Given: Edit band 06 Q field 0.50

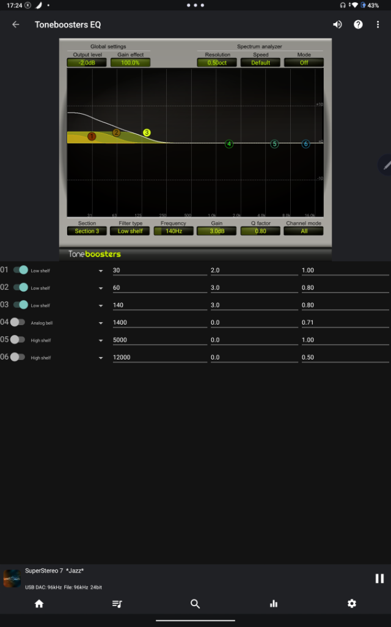Looking at the screenshot, I should [345, 357].
